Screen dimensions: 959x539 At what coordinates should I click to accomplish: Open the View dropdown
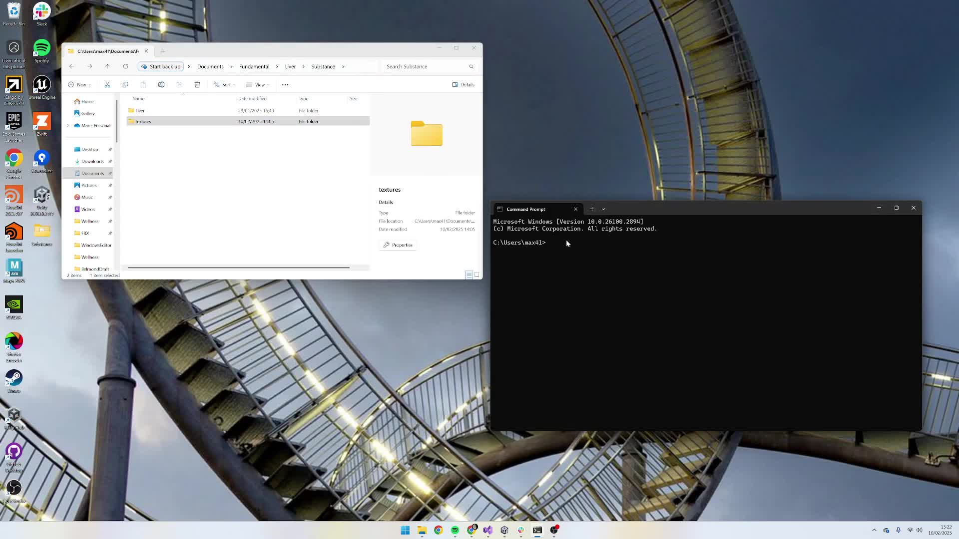click(x=258, y=85)
